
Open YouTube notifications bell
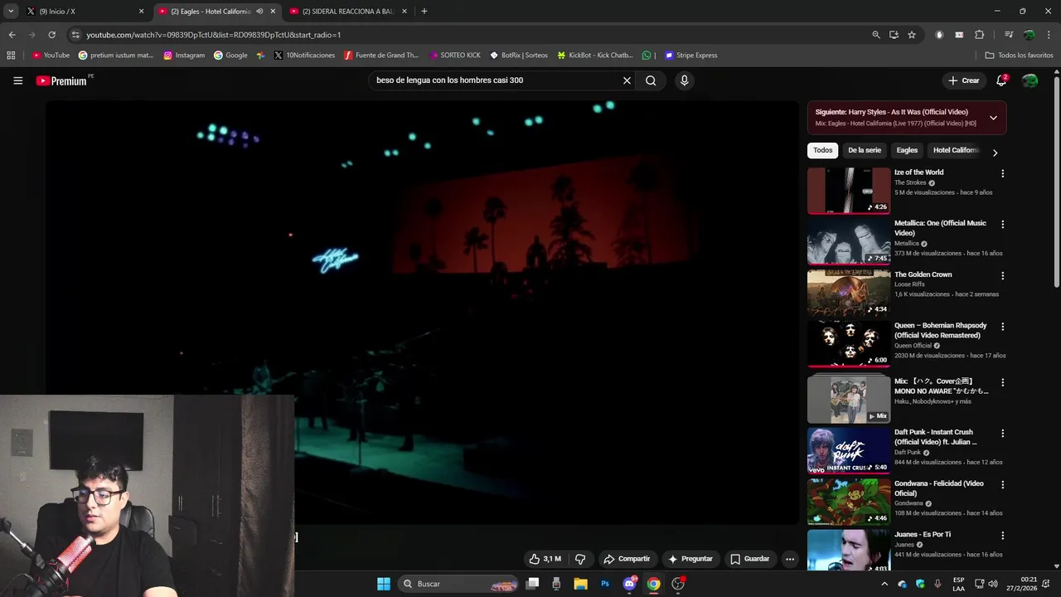pos(1001,80)
